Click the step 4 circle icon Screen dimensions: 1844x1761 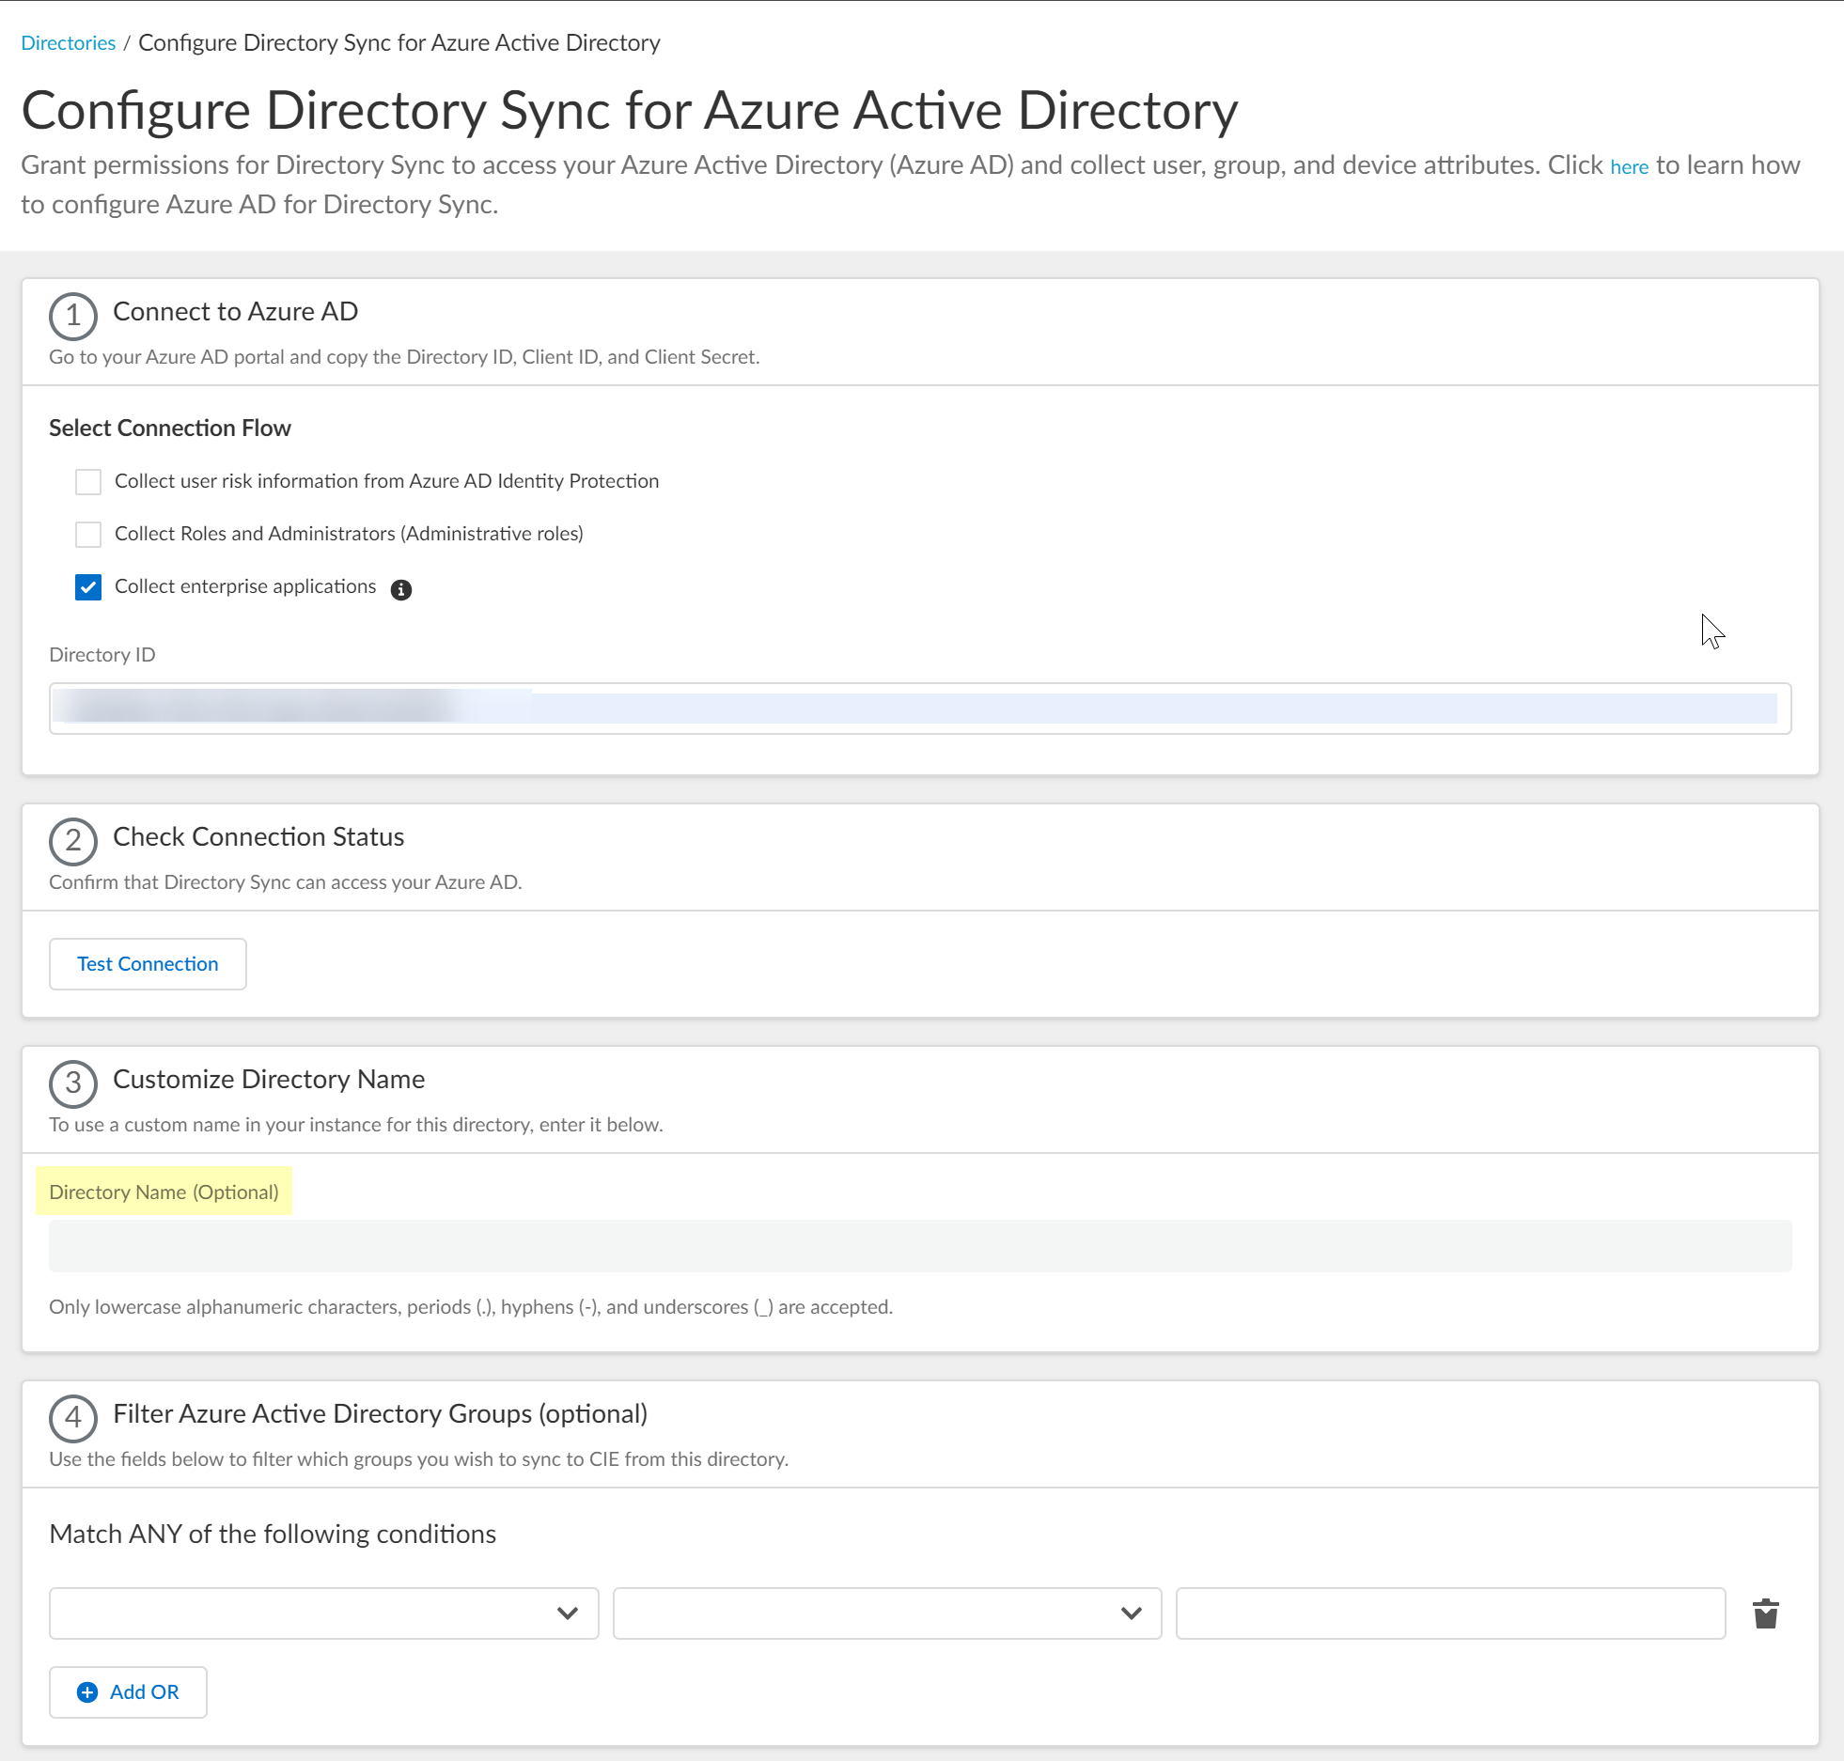73,1418
